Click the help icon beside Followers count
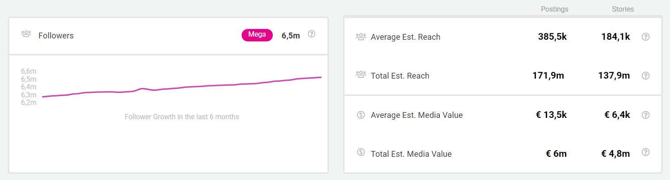670x180 pixels. [x=312, y=34]
